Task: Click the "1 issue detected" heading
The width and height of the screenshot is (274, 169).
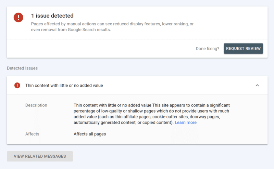Action: (x=52, y=16)
